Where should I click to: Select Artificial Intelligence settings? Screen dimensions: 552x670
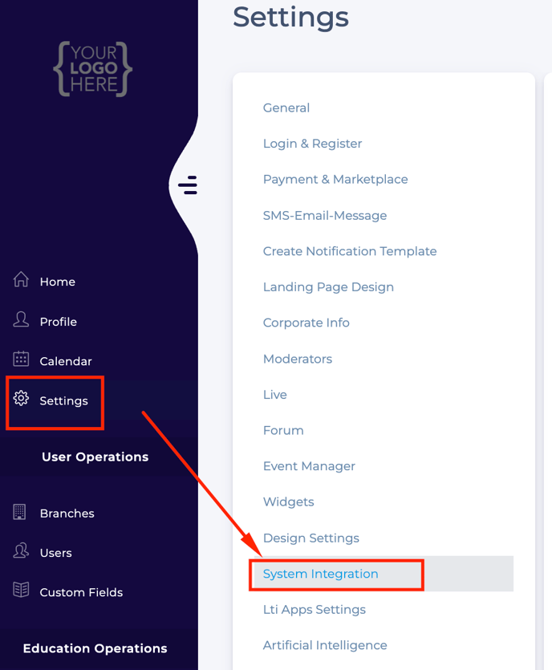325,645
